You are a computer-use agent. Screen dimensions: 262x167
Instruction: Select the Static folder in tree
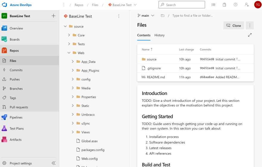(85, 106)
